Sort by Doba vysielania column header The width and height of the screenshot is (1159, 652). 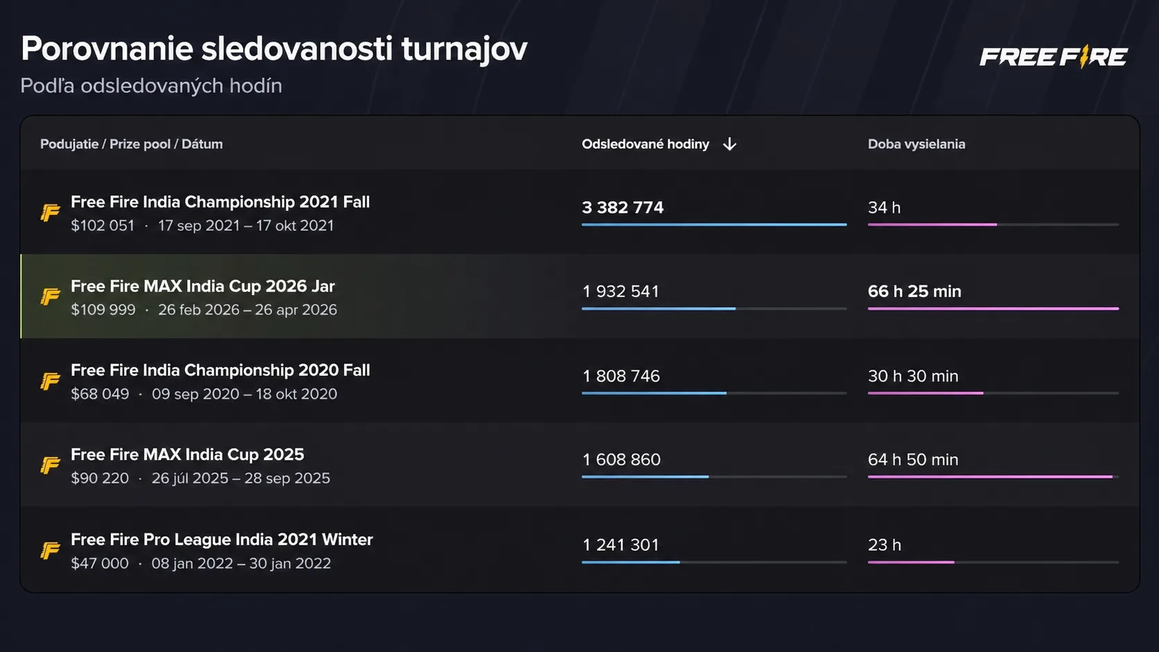(916, 144)
